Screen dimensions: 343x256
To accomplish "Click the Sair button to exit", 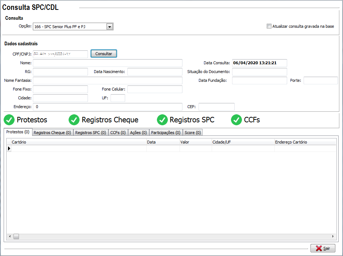I will [x=323, y=248].
